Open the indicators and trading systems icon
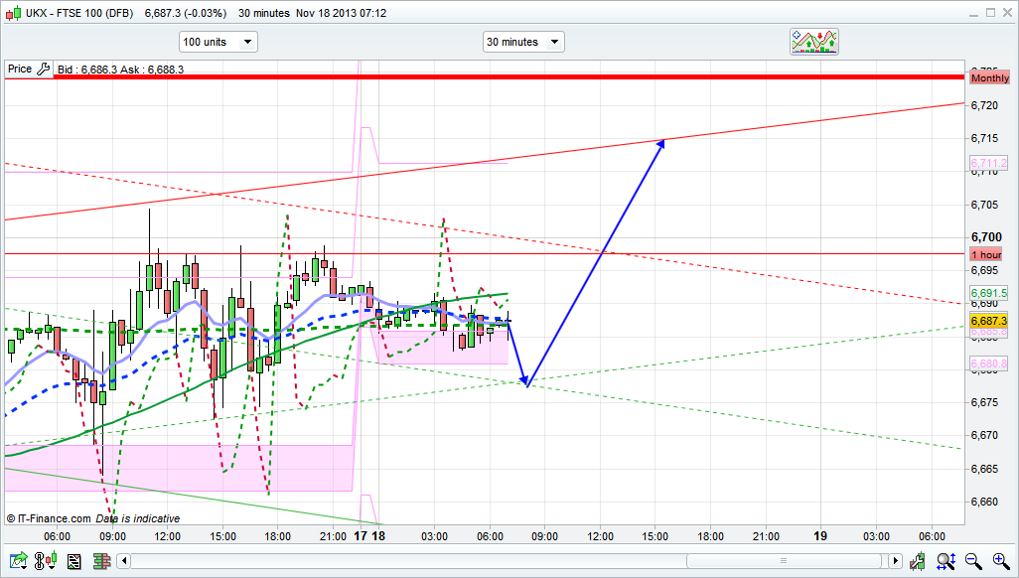1019x578 pixels. tap(814, 42)
